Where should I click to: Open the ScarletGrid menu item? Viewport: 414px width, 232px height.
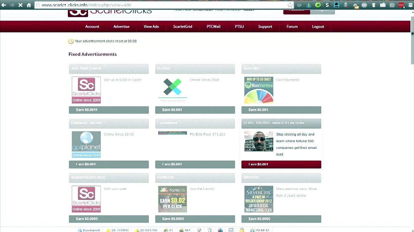tap(183, 27)
